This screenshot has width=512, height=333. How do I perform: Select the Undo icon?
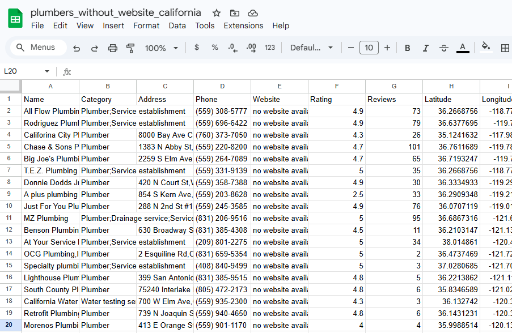[x=77, y=48]
